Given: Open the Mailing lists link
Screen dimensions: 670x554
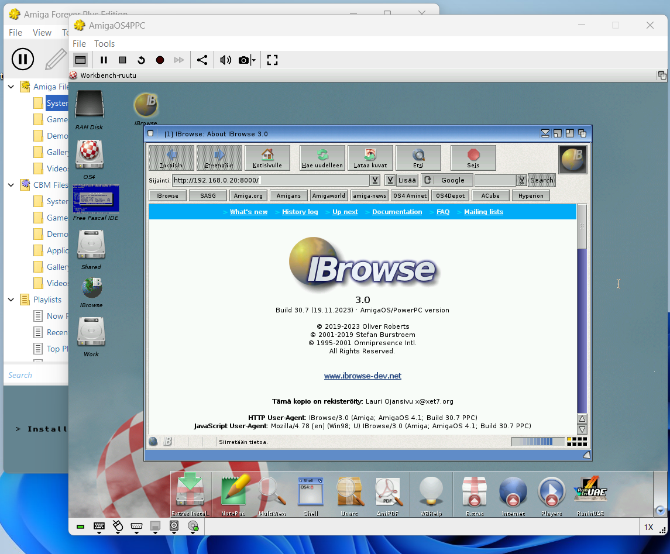Looking at the screenshot, I should pos(484,212).
